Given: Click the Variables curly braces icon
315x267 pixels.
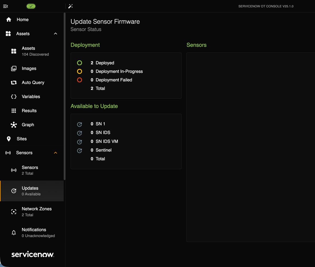Looking at the screenshot, I should pyautogui.click(x=14, y=97).
